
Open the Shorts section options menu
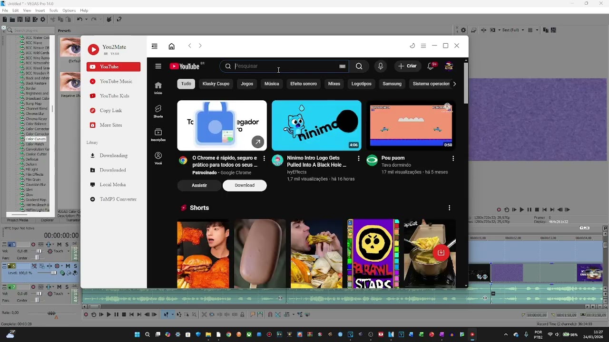[x=450, y=208]
